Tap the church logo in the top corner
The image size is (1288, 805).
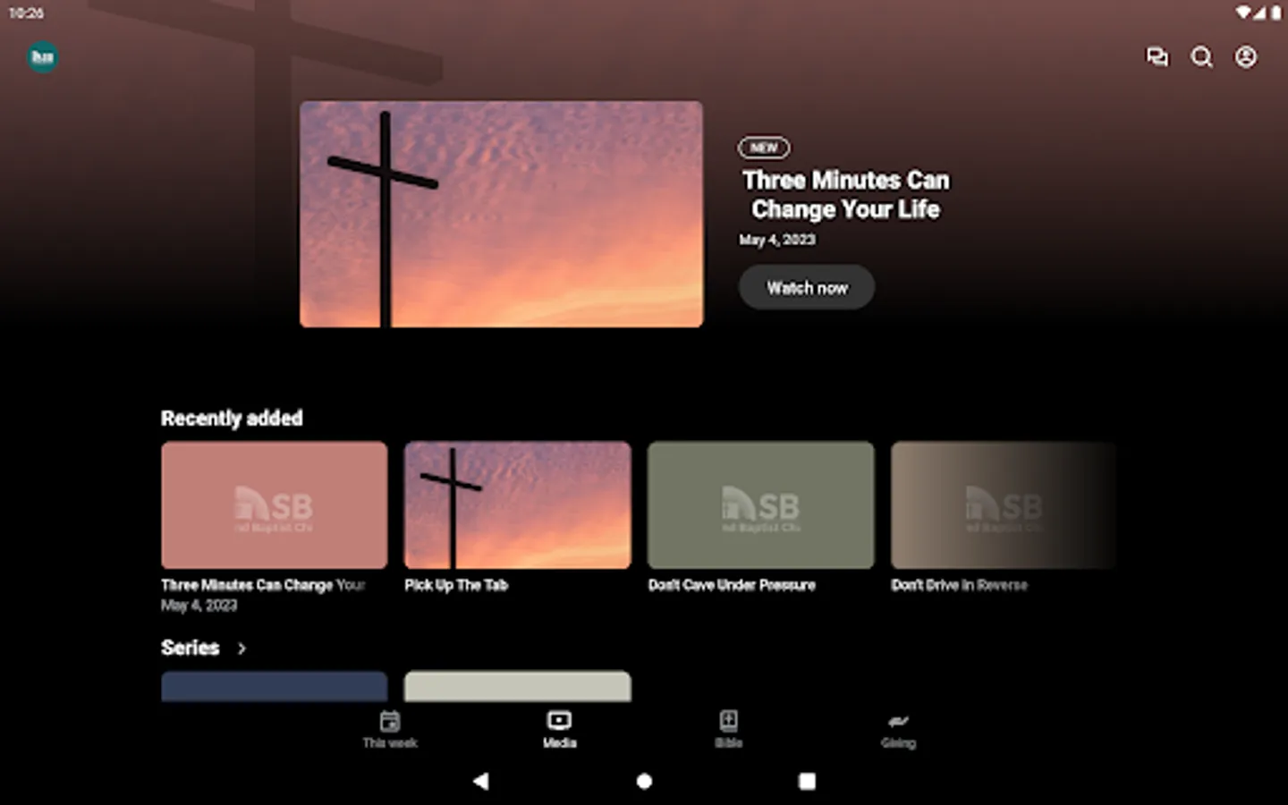coord(42,56)
